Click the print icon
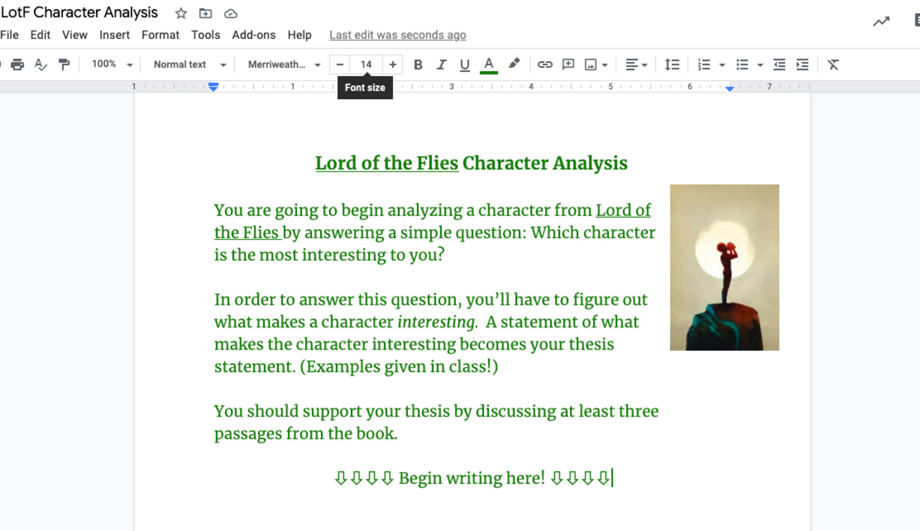Image resolution: width=920 pixels, height=531 pixels. pos(17,65)
